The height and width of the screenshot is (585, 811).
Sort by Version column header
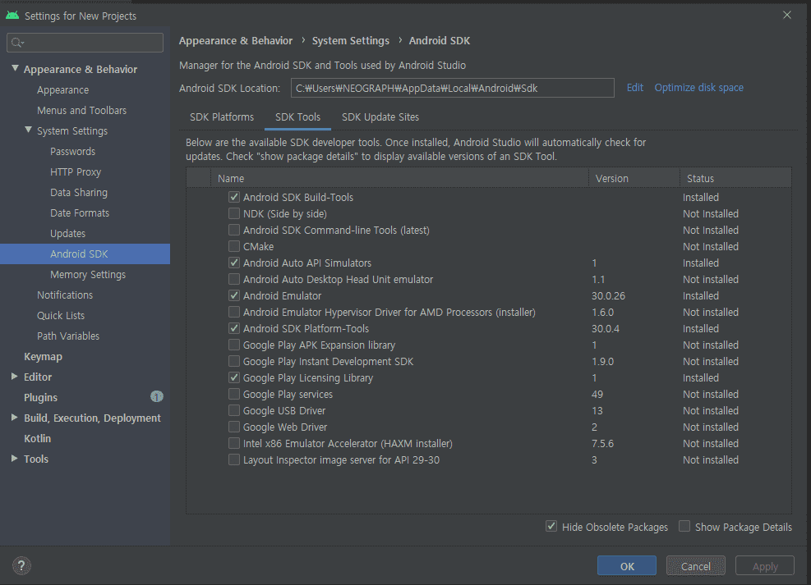click(634, 178)
